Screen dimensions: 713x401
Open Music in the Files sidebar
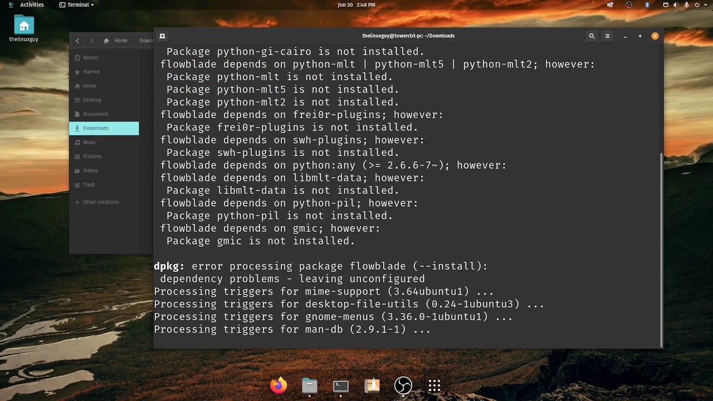tap(104, 142)
